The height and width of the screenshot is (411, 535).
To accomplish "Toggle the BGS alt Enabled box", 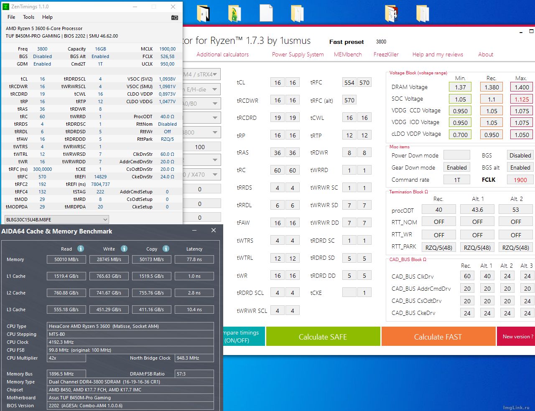I will [520, 167].
